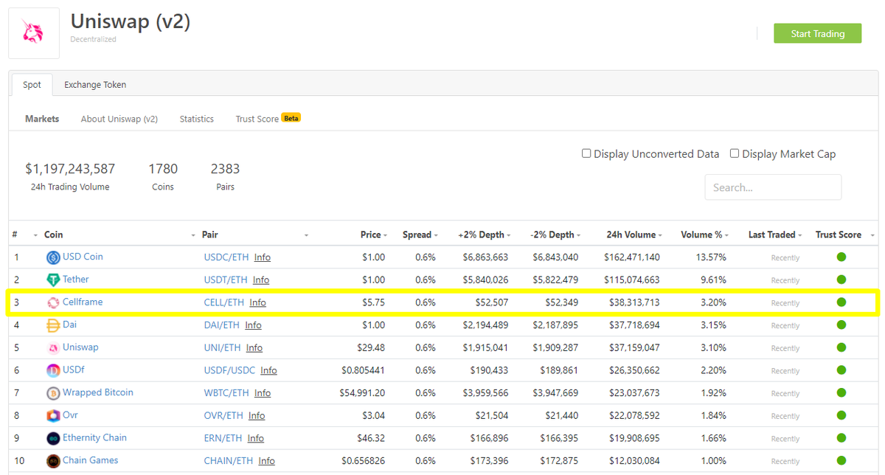The width and height of the screenshot is (885, 475).
Task: Click the 1780 Coins count
Action: pyautogui.click(x=163, y=169)
